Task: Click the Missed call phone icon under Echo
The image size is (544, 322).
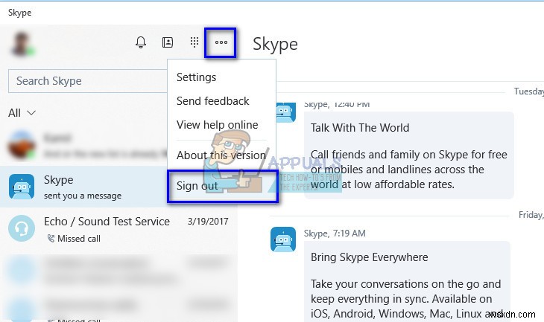Action: coord(51,239)
